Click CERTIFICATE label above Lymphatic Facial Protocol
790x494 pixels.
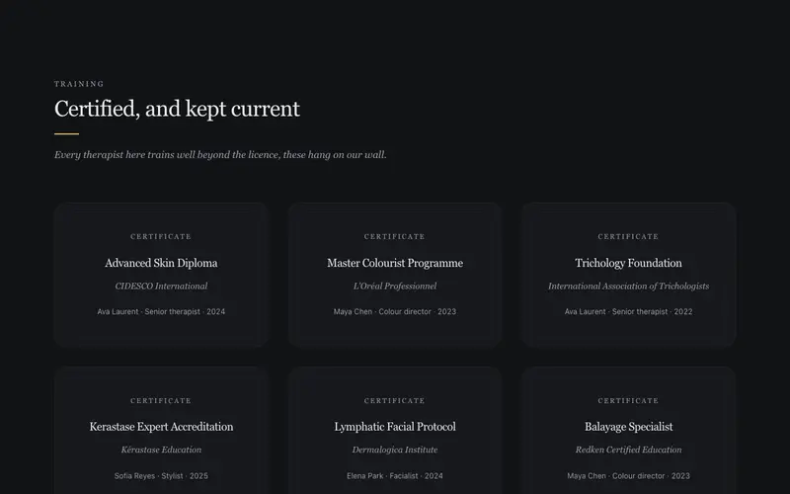[395, 401]
